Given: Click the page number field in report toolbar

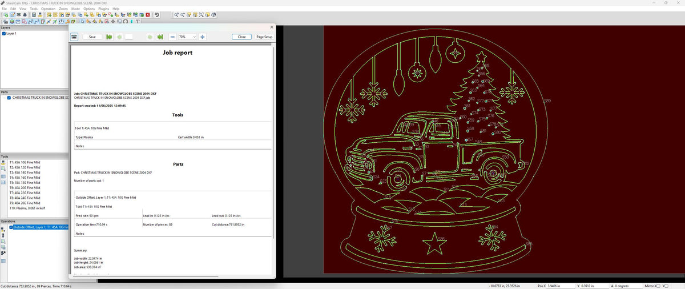Looking at the screenshot, I should point(129,37).
